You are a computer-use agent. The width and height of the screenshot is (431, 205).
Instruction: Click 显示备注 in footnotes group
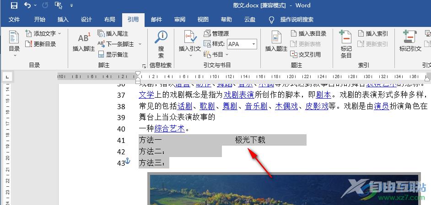tap(113, 54)
